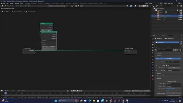The image size is (183, 103).
Task: Open the Playback menu in timeline
Action: [x=8, y=91]
